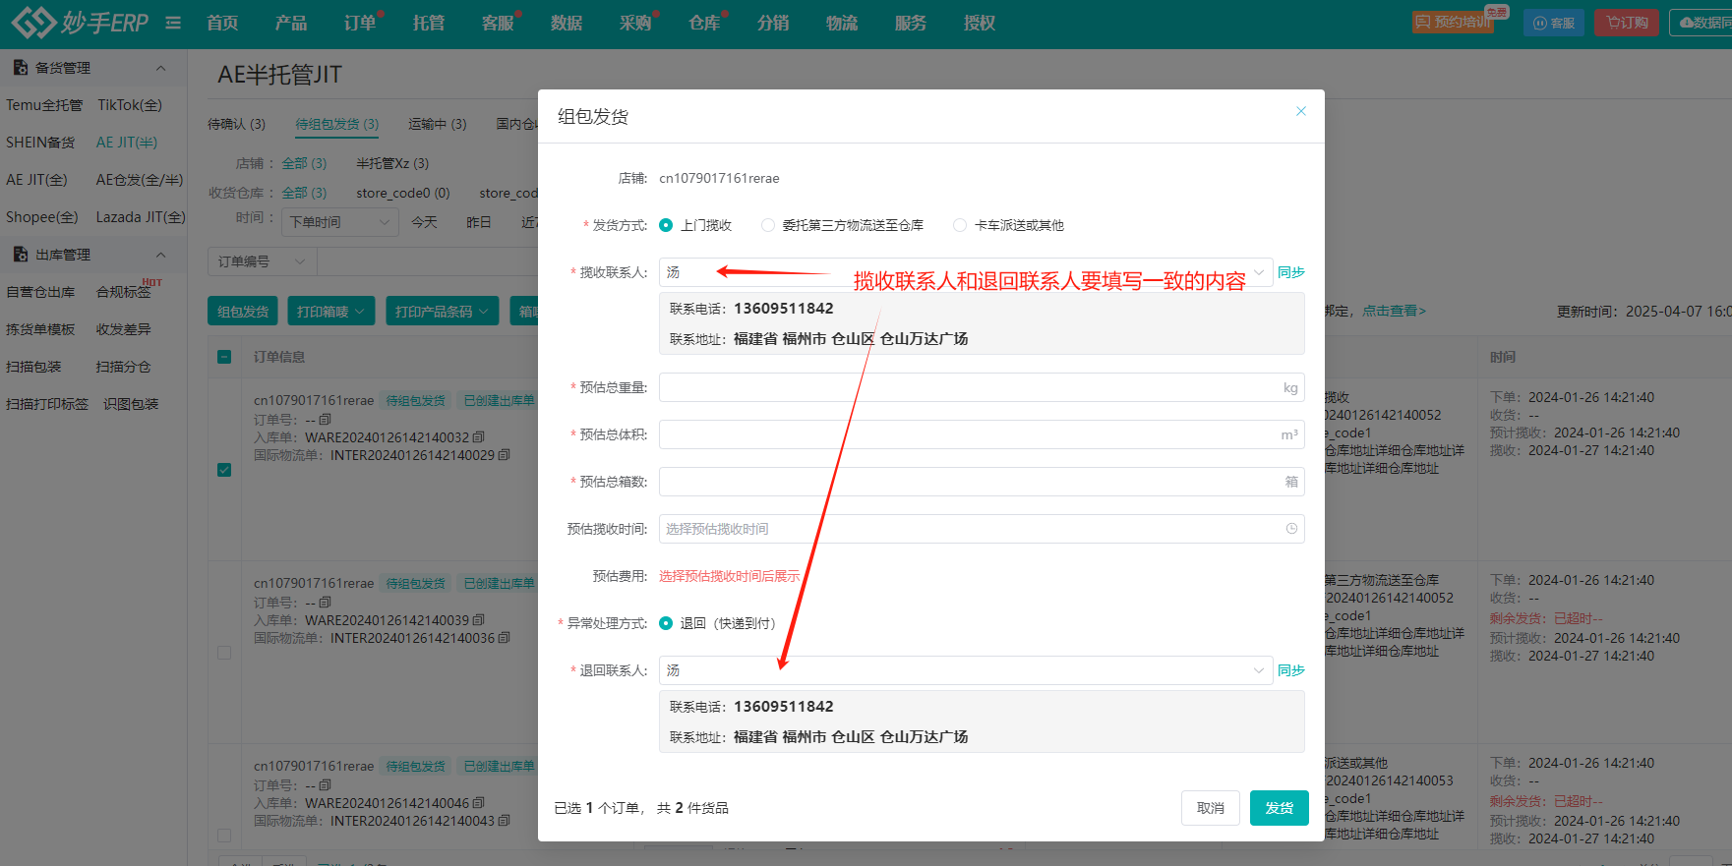
Task: Click 出库管理 section icon
Action: (20, 255)
